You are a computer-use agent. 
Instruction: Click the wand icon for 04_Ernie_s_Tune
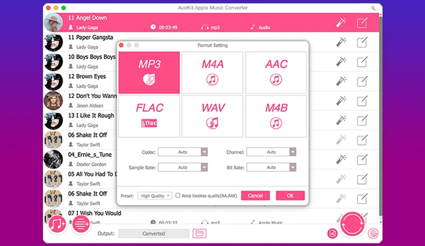[341, 160]
